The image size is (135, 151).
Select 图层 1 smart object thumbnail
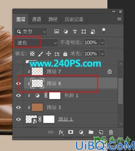[x=31, y=119]
